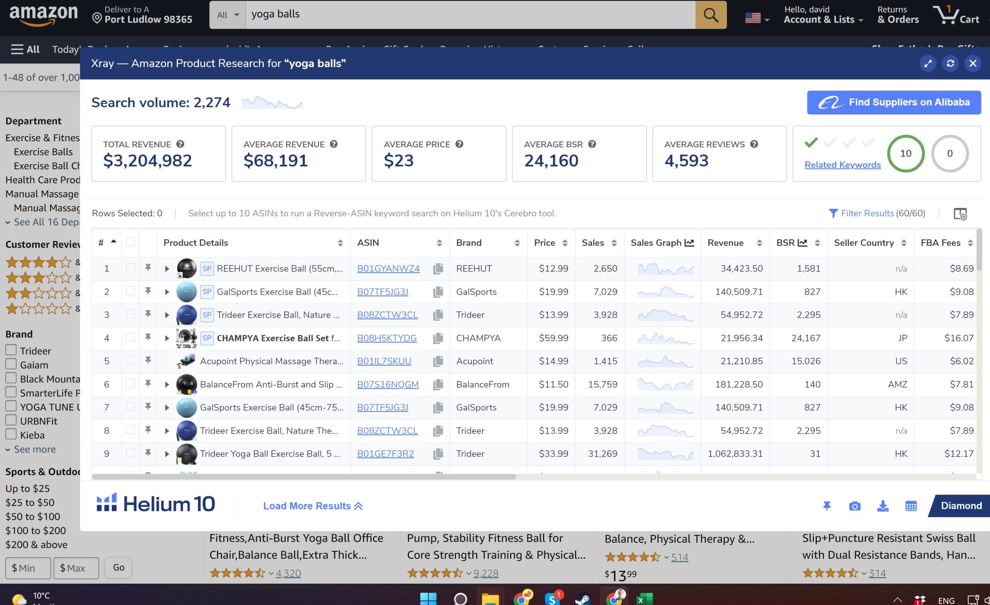
Task: Open the help tooltip for Total Revenue
Action: (180, 144)
